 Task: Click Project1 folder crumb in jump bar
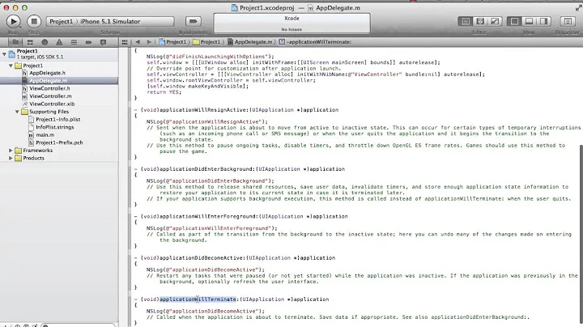(x=206, y=42)
